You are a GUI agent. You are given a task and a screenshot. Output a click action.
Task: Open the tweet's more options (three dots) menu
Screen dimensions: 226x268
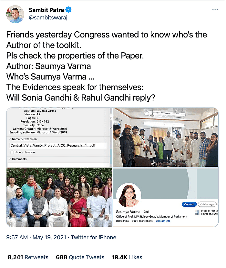tap(215, 10)
